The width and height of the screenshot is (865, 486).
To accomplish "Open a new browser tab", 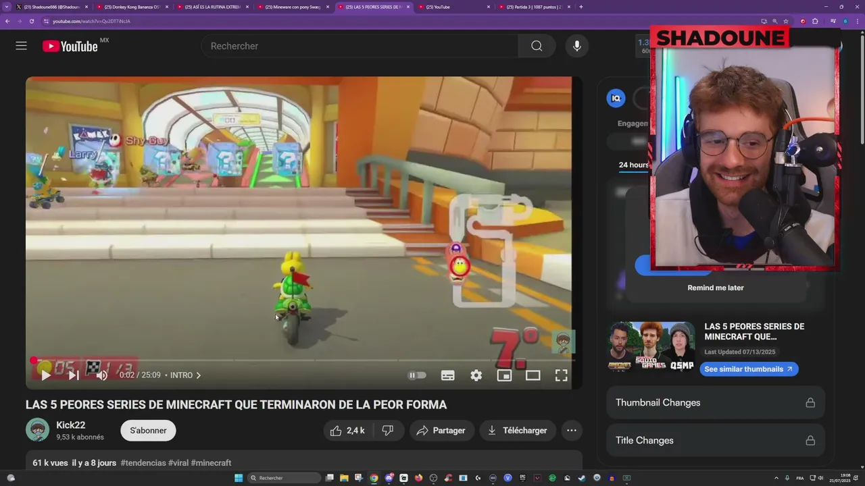I will (581, 7).
